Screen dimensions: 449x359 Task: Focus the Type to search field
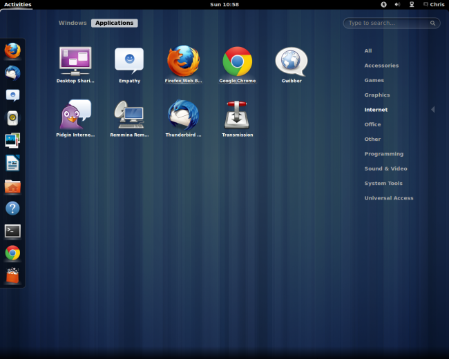click(392, 23)
